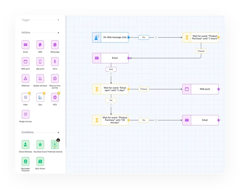
Task: Choose the Voice action icon
Action: pos(55,62)
